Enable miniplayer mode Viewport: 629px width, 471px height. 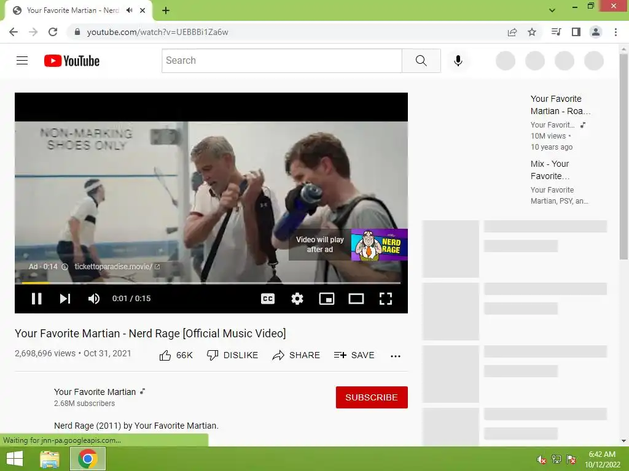click(327, 299)
